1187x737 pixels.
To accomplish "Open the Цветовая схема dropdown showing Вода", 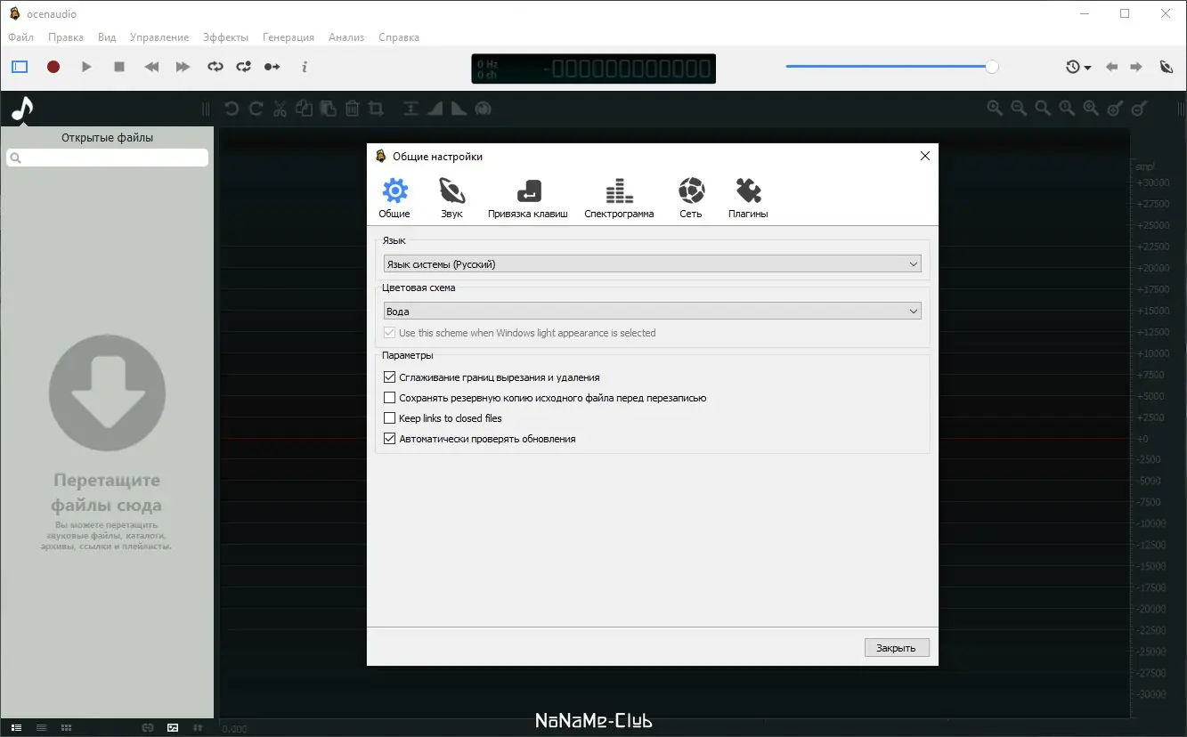I will [x=652, y=311].
